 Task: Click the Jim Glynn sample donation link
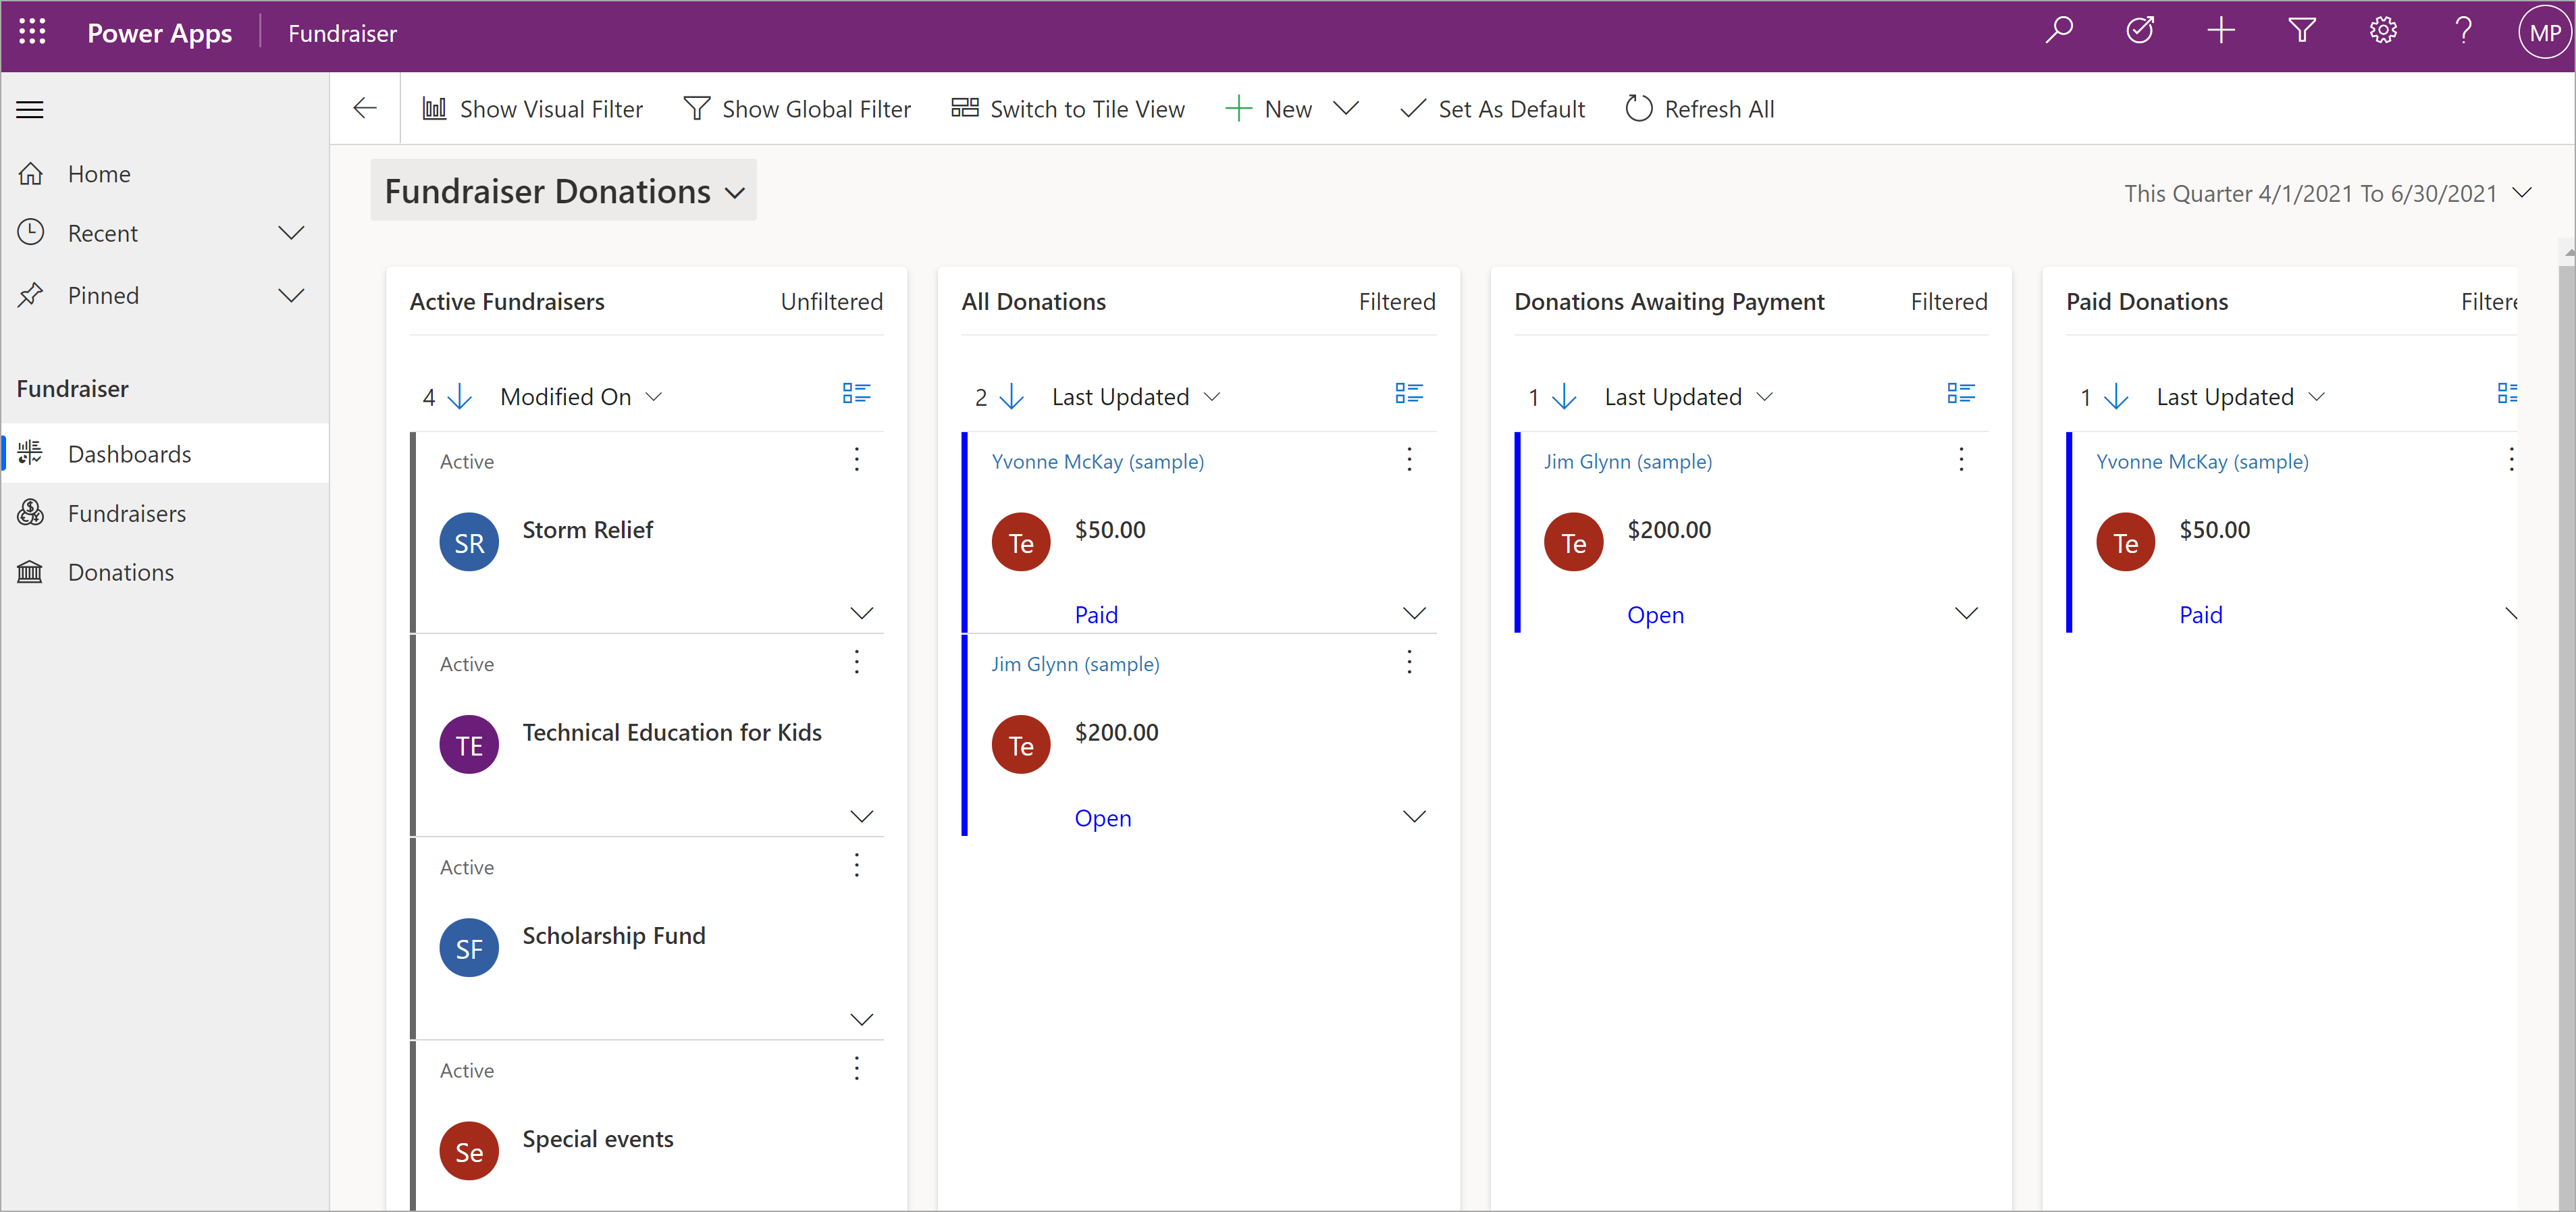pyautogui.click(x=1074, y=664)
